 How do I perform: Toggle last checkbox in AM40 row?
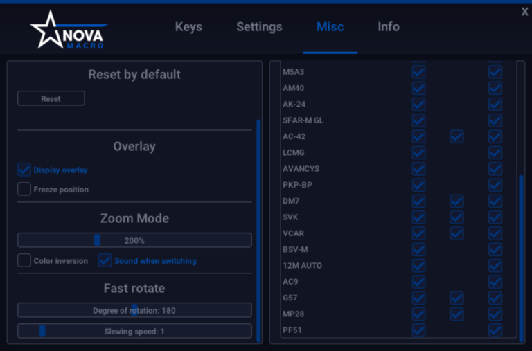tap(495, 88)
